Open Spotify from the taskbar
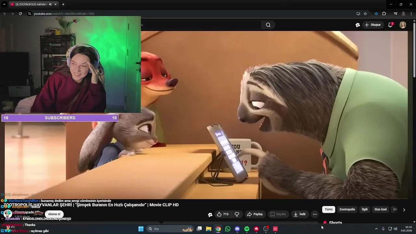 pyautogui.click(x=247, y=229)
